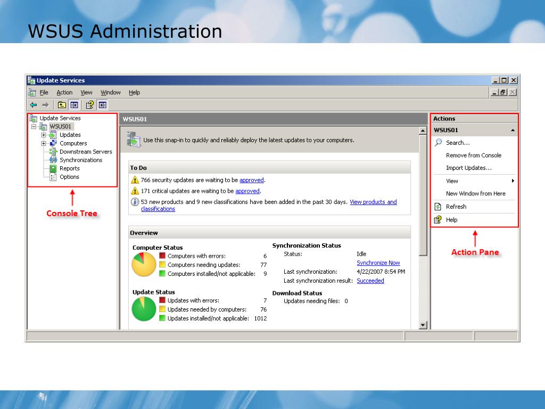Click red Computers with errors legend square
Viewport: 545px width, 409px height.
click(162, 255)
